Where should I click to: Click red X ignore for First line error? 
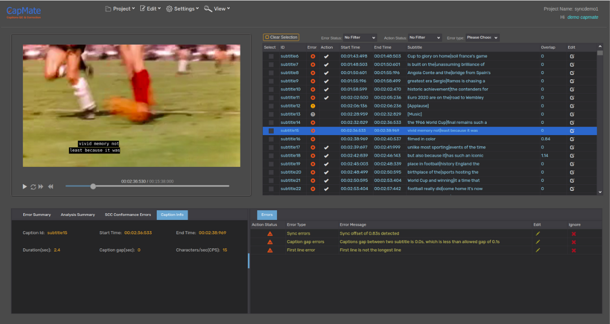[x=574, y=250]
